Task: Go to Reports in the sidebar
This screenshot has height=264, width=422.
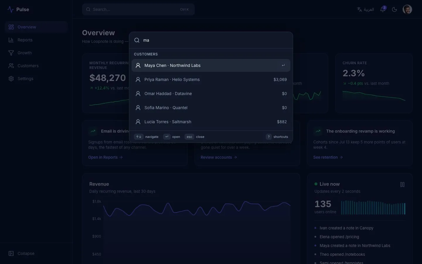Action: click(x=36, y=40)
